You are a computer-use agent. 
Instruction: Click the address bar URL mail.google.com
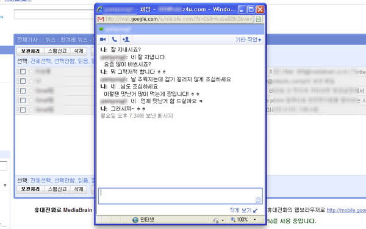tap(179, 19)
